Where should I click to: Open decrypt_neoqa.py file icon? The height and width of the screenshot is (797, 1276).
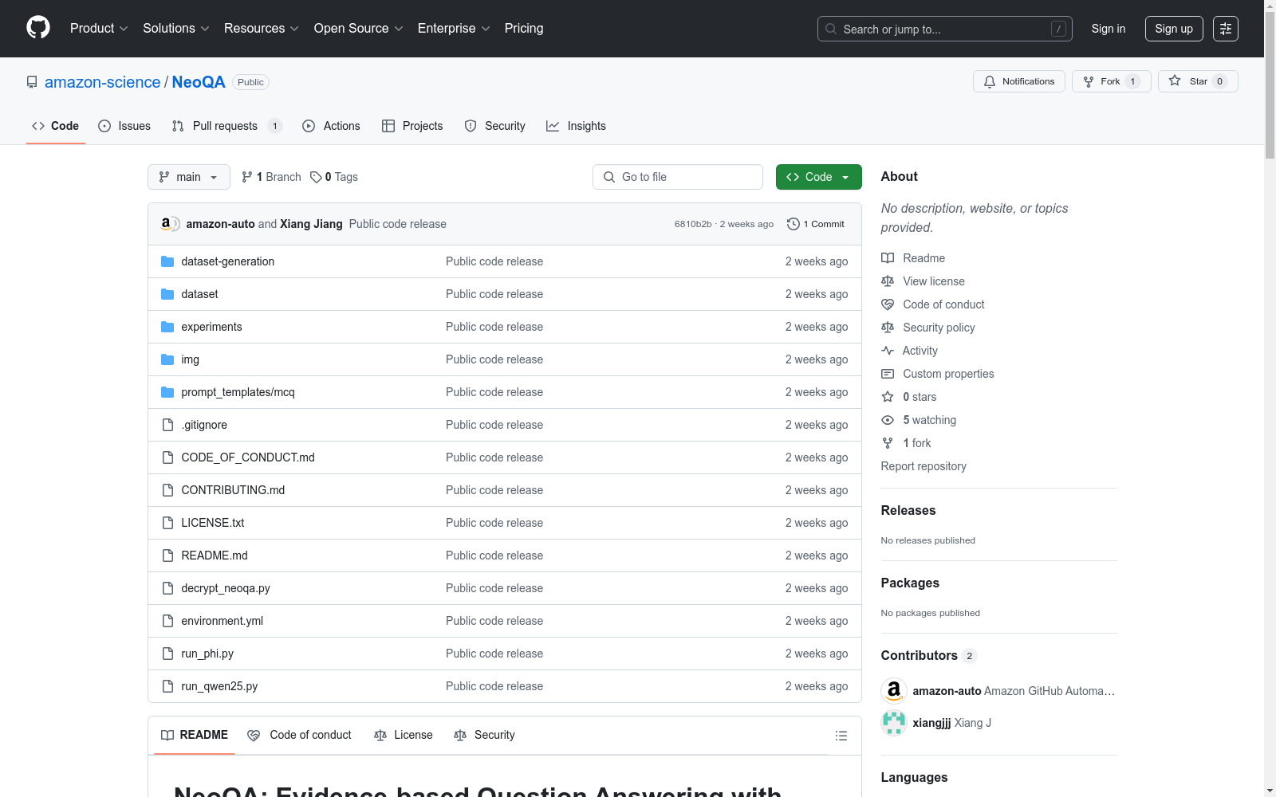(x=167, y=588)
